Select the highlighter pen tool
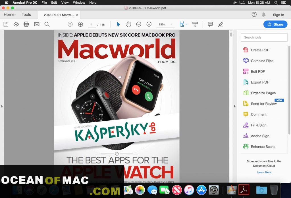The image size is (291, 198). tap(221, 24)
